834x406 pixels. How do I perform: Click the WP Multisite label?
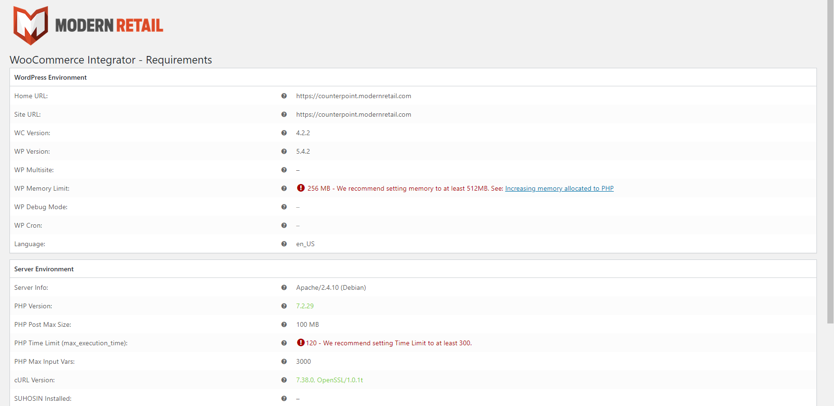pyautogui.click(x=34, y=170)
